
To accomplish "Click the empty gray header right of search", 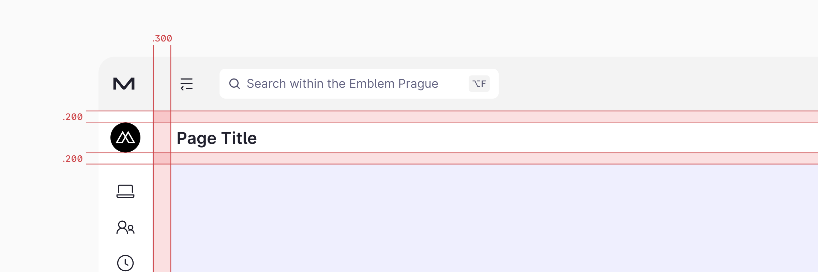I will [648, 84].
